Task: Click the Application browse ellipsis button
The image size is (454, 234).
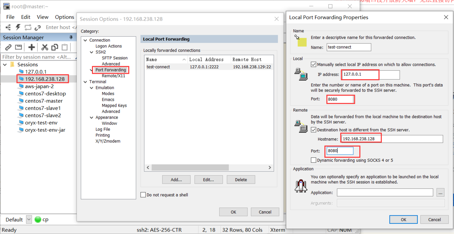Action: [x=440, y=192]
